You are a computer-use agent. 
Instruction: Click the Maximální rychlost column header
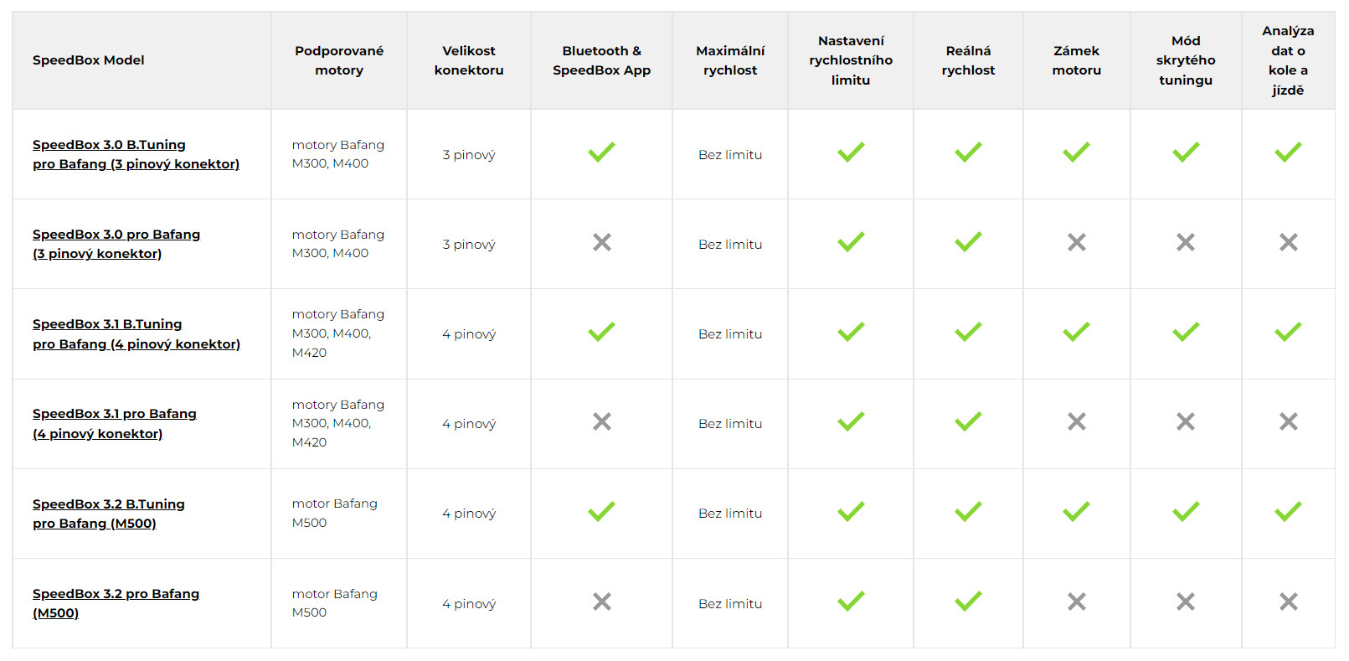click(730, 60)
